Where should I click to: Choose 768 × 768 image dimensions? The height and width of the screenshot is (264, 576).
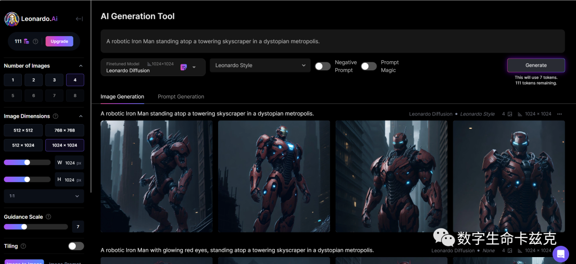(x=65, y=130)
